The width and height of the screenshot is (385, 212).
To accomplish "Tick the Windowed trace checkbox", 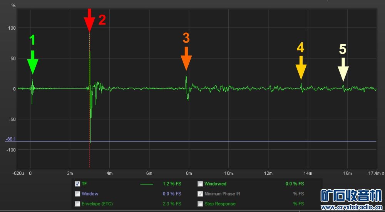I will pyautogui.click(x=200, y=184).
